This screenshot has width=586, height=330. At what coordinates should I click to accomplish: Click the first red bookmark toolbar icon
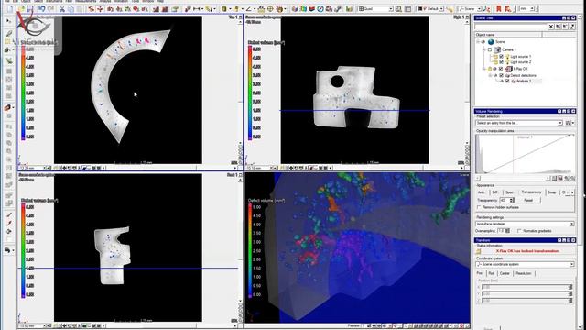[x=498, y=8]
